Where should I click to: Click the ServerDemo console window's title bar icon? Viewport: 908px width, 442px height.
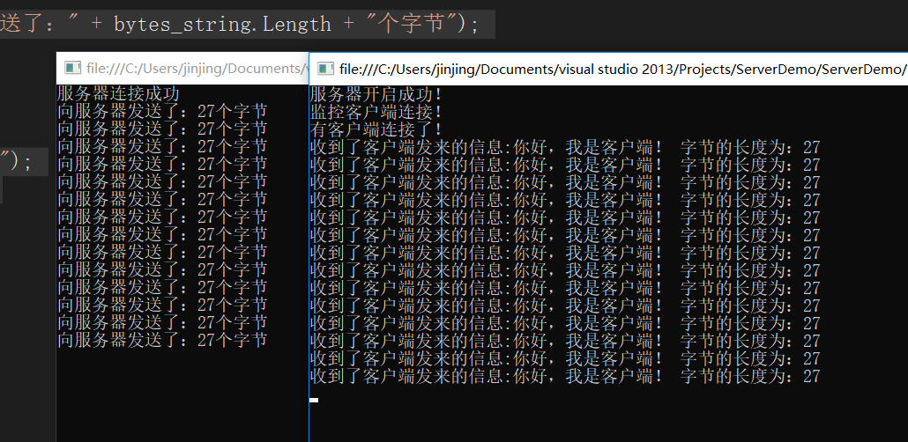tap(326, 69)
